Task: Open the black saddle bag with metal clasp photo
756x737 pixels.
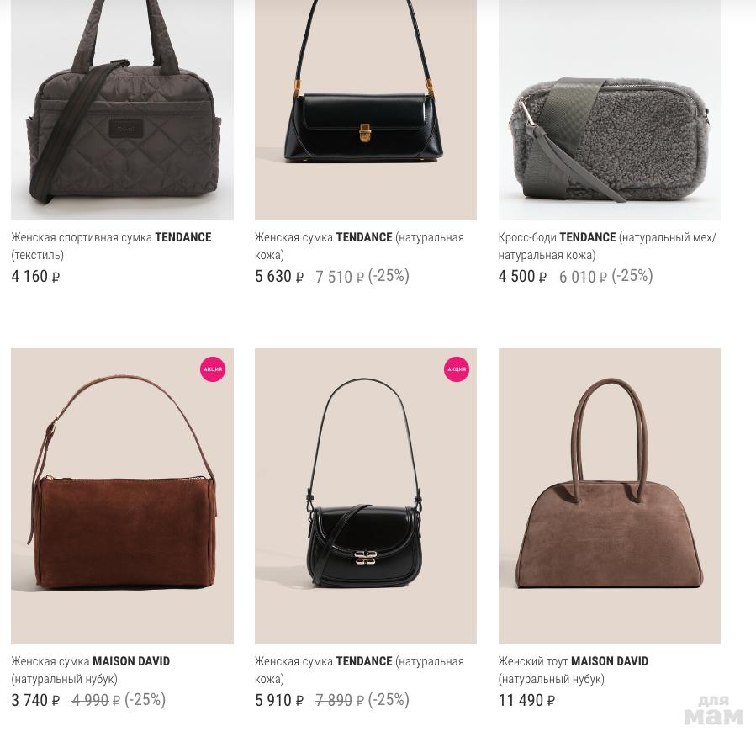Action: pyautogui.click(x=366, y=496)
